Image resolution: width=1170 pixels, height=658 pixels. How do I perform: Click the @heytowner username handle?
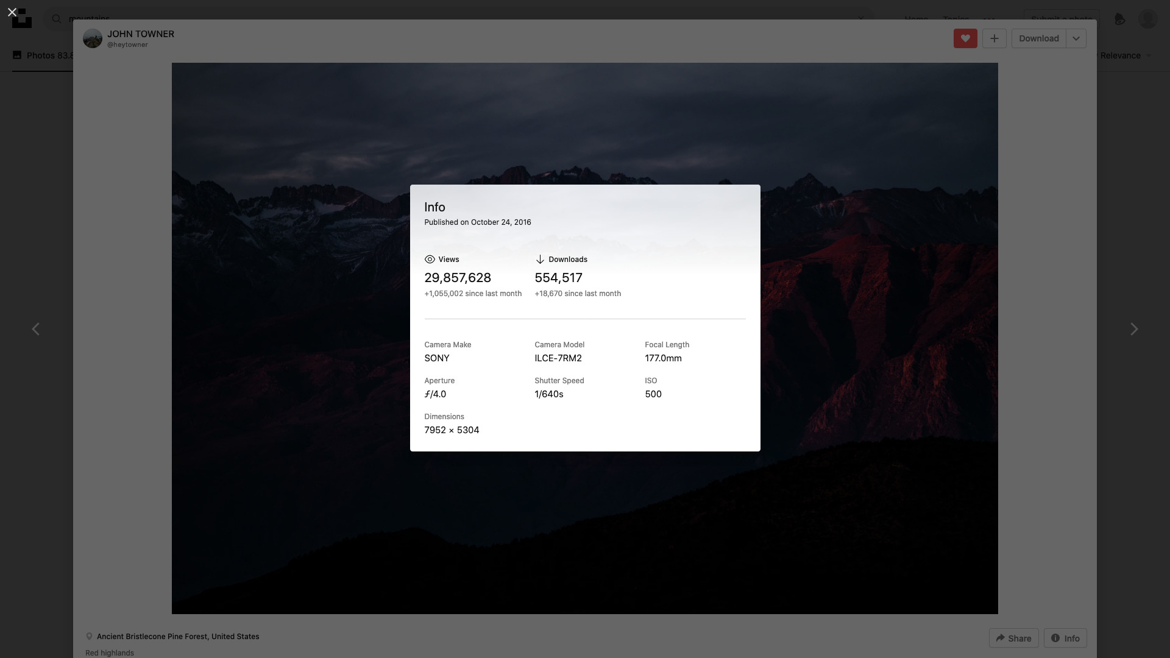click(127, 44)
